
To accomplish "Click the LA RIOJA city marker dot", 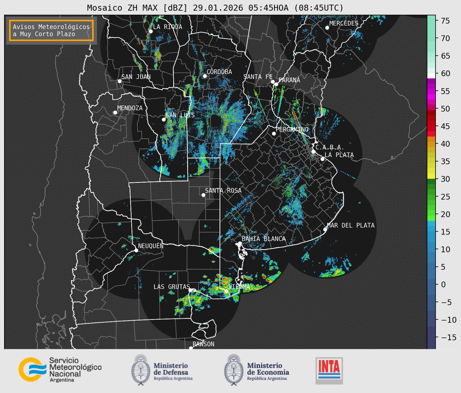I will coord(151,31).
